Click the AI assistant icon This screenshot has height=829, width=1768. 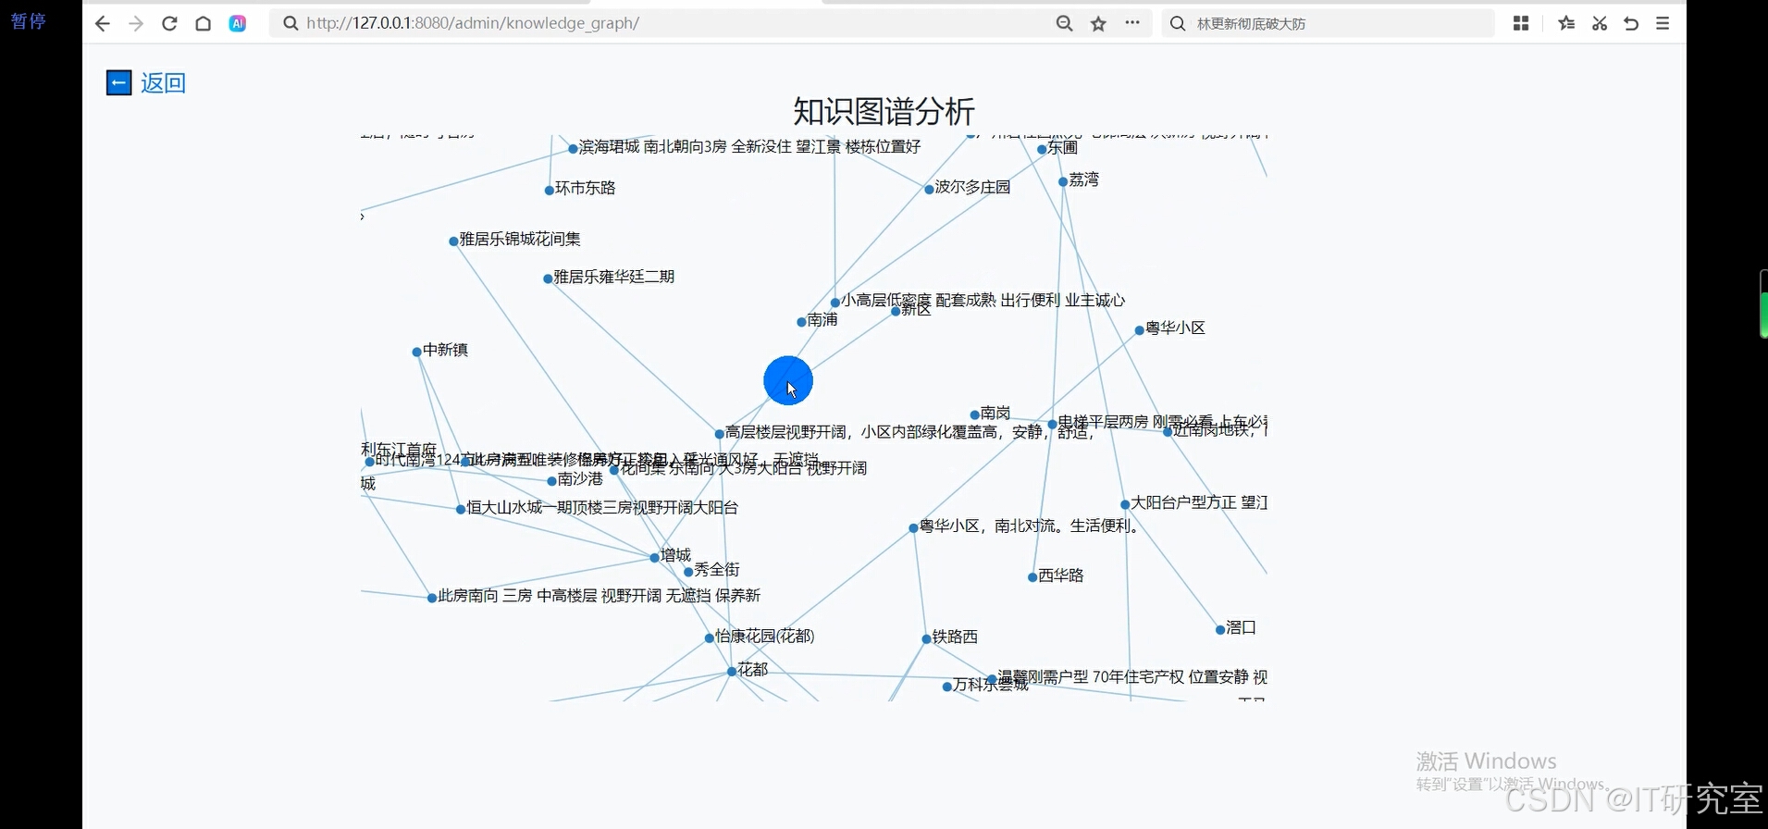[x=238, y=24]
